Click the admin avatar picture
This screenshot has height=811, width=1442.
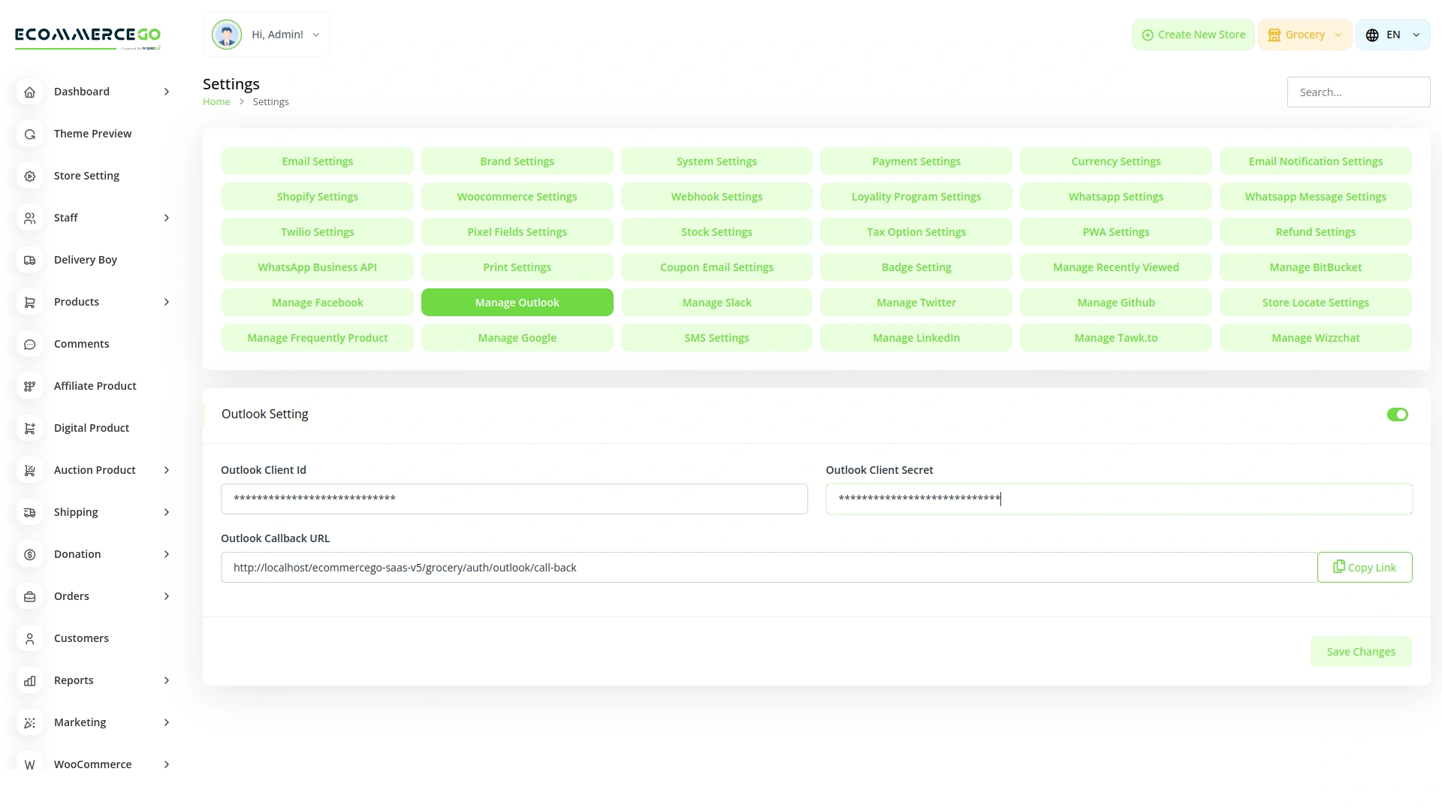point(226,35)
